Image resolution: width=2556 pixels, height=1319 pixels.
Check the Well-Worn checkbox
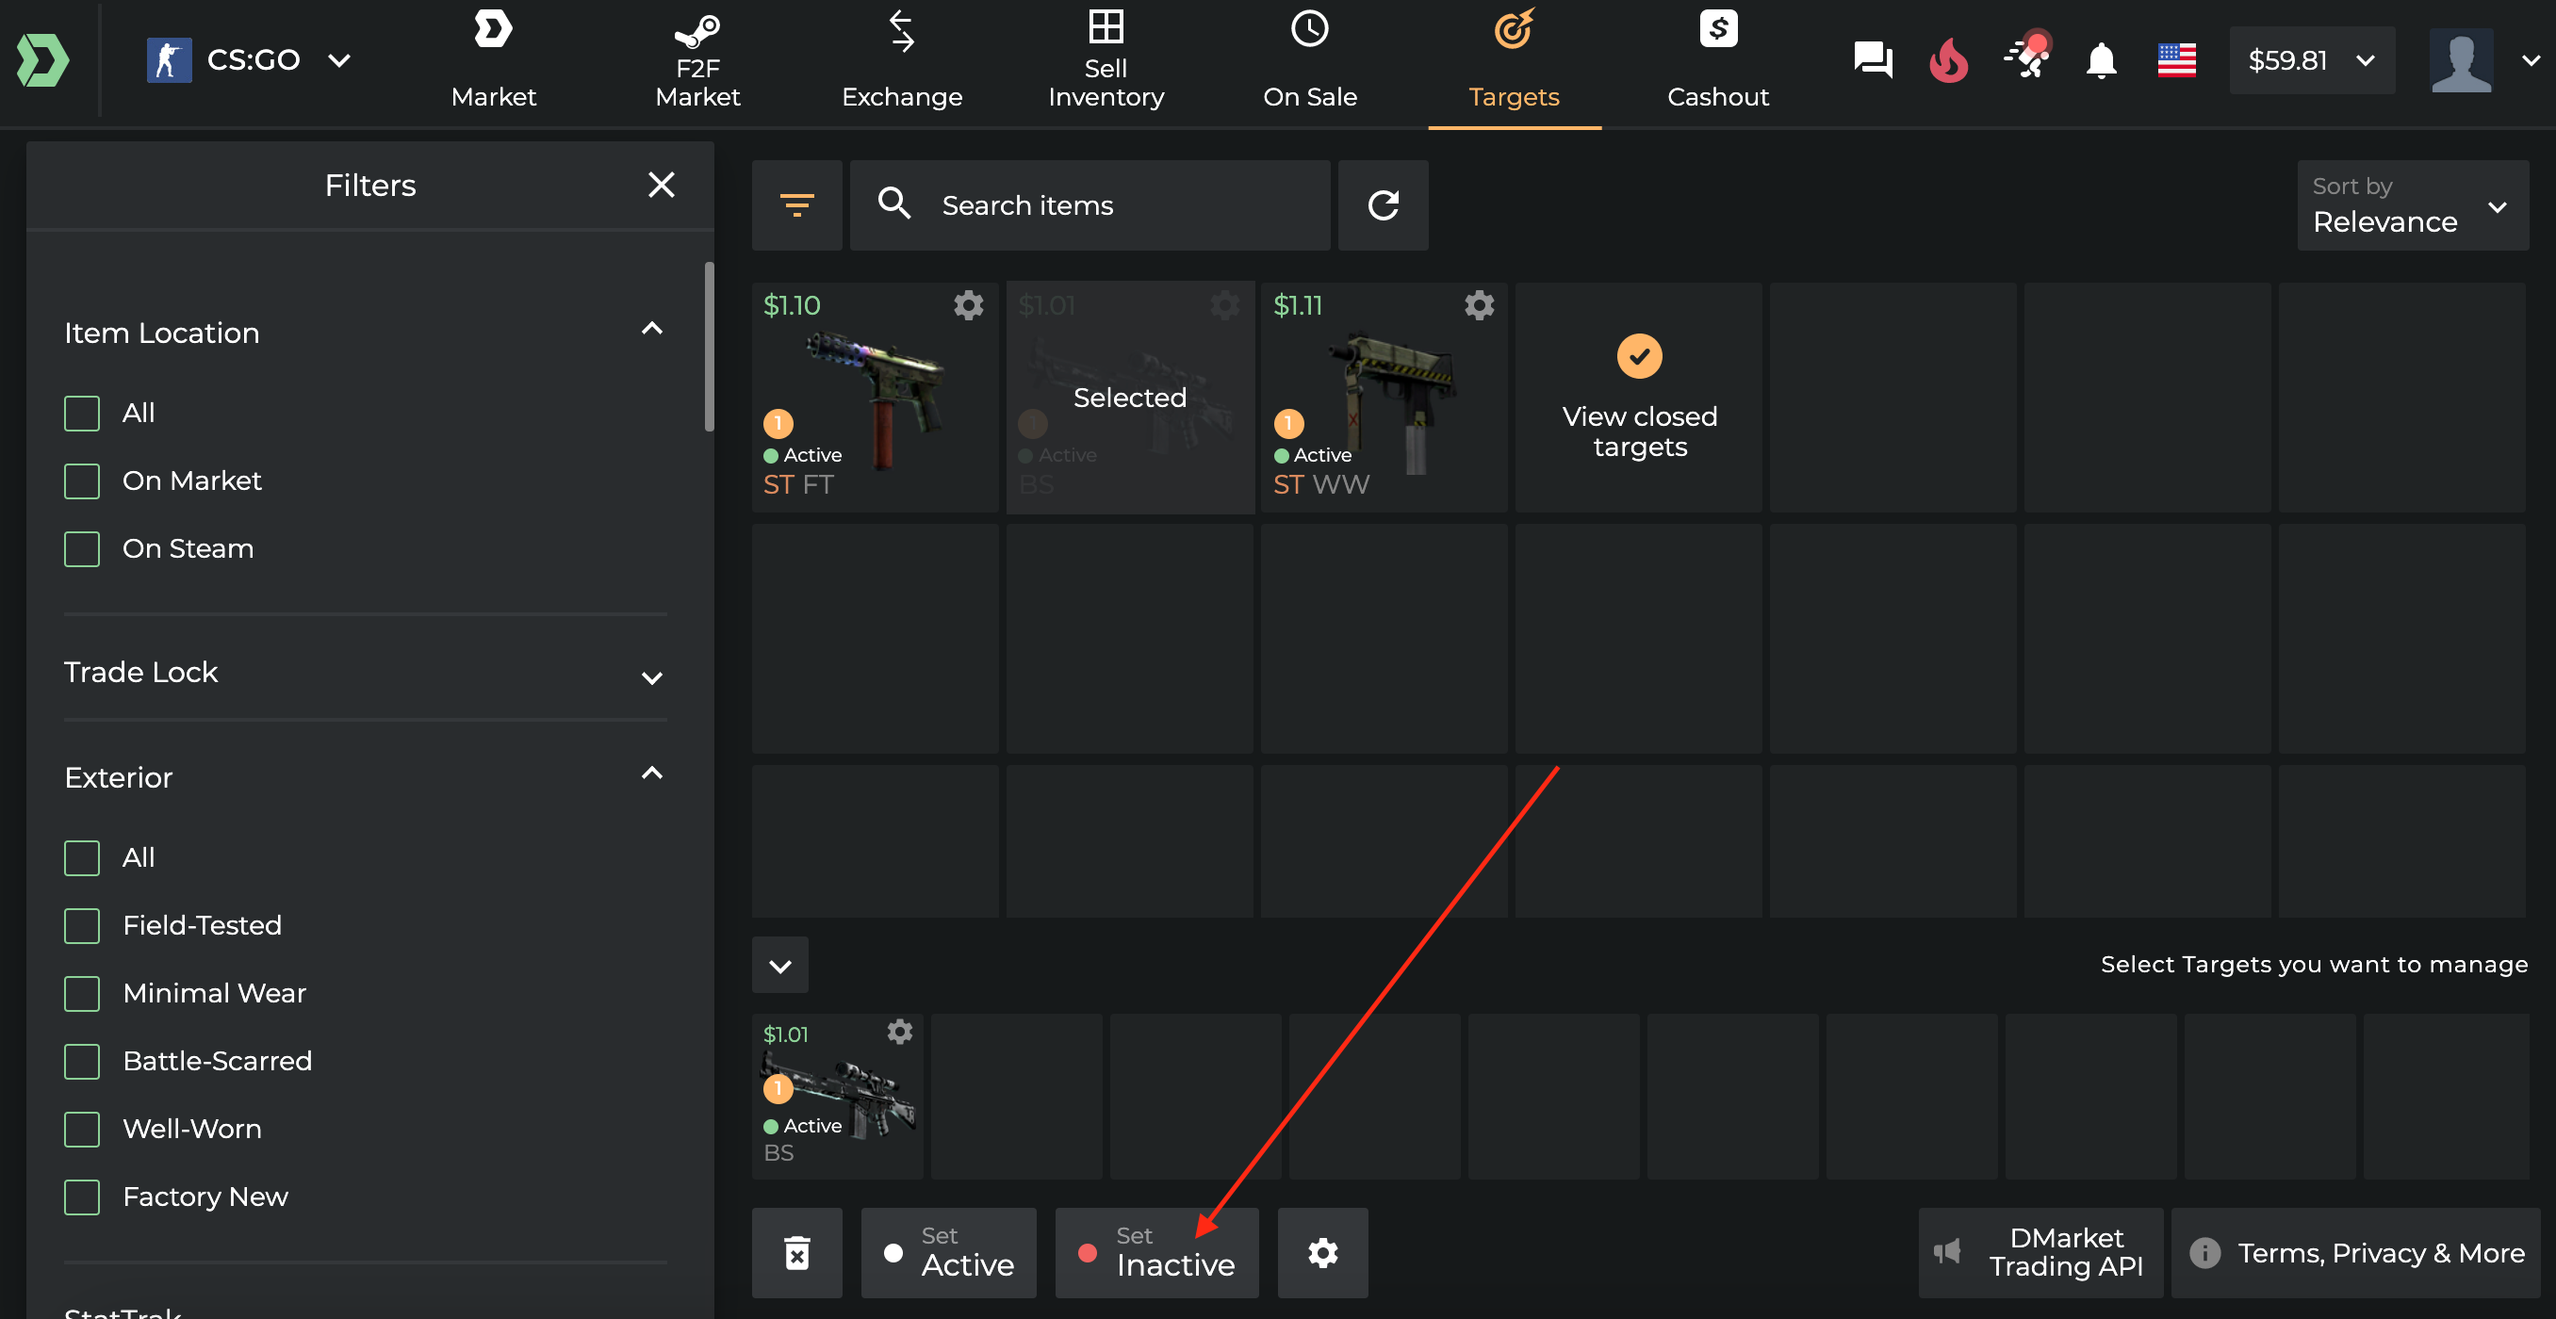(x=82, y=1129)
